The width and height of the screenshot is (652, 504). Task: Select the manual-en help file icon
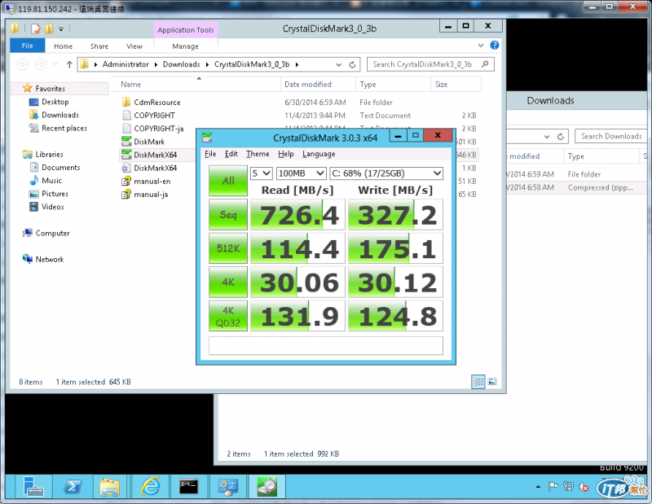coord(126,181)
